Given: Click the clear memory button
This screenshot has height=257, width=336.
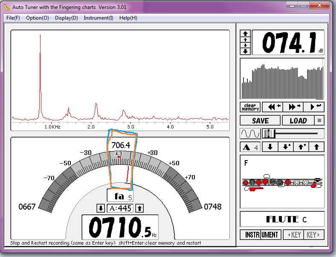Looking at the screenshot, I should pyautogui.click(x=250, y=107).
